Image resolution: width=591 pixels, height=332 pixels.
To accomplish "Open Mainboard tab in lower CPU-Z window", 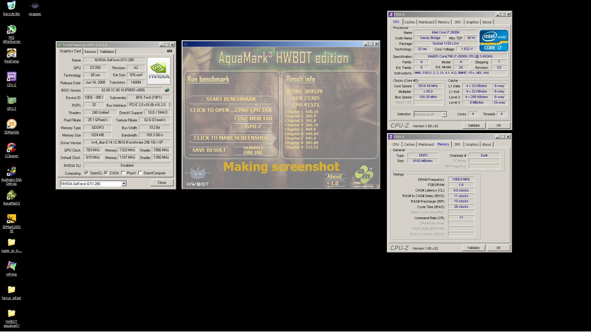I will pyautogui.click(x=426, y=144).
